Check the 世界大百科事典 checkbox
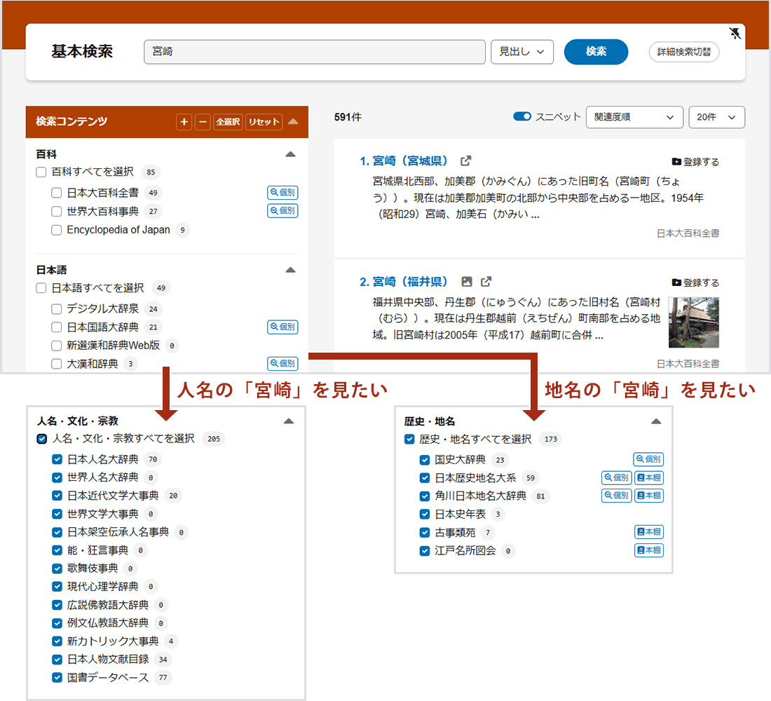This screenshot has height=701, width=771. pos(57,212)
